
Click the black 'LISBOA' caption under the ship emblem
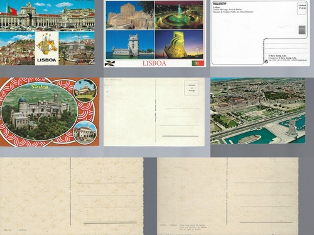pos(46,60)
